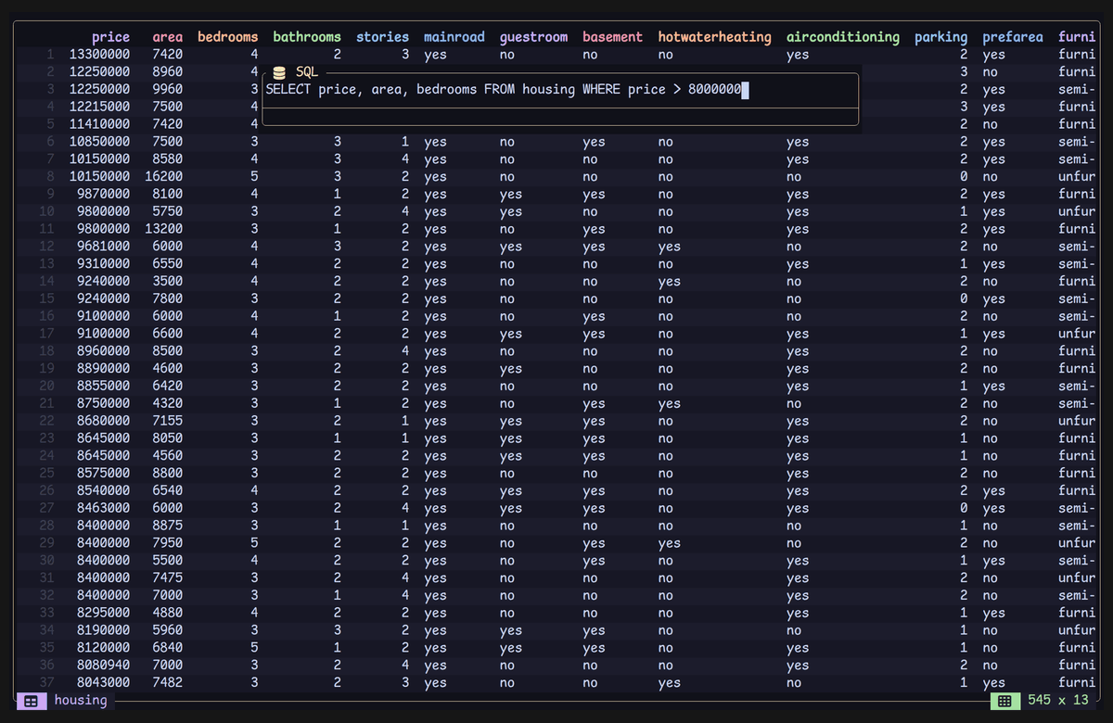Select the price cell 9870000
This screenshot has height=723, width=1113.
(x=103, y=195)
